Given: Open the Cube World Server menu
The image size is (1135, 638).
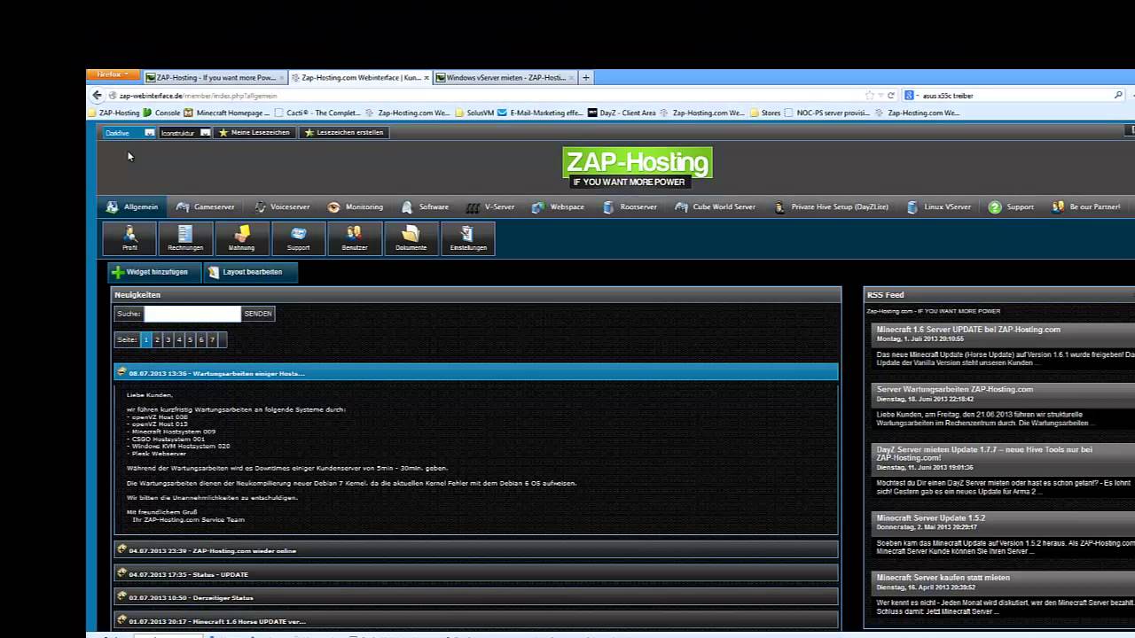Looking at the screenshot, I should (715, 207).
